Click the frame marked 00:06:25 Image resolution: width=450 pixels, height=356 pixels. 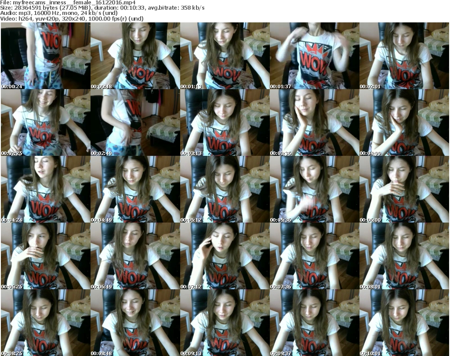pos(45,256)
